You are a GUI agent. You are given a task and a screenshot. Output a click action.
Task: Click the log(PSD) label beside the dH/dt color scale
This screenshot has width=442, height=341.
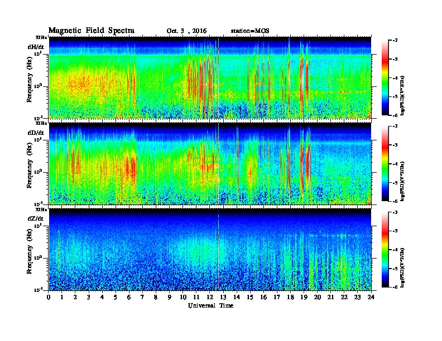402,95
